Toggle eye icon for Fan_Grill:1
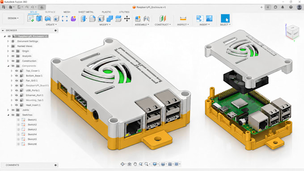The image size is (304, 171). tap(17, 81)
